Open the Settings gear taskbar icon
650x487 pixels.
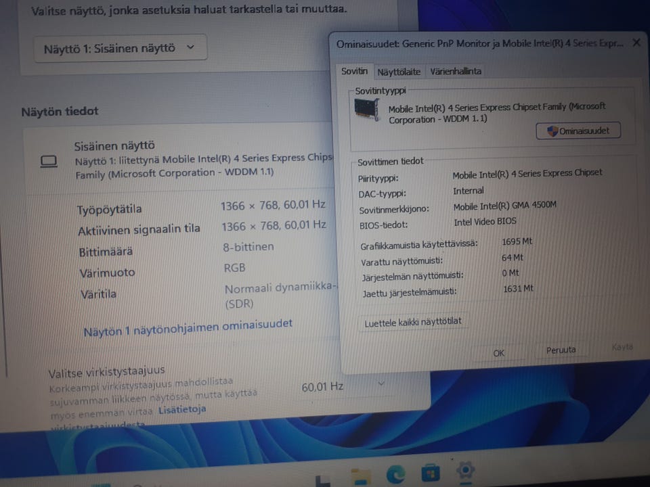click(465, 471)
